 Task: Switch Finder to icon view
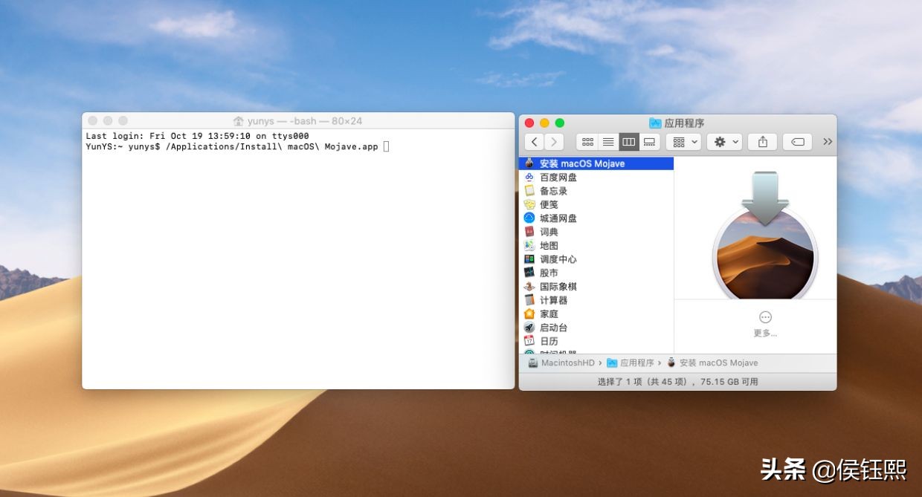[x=587, y=141]
